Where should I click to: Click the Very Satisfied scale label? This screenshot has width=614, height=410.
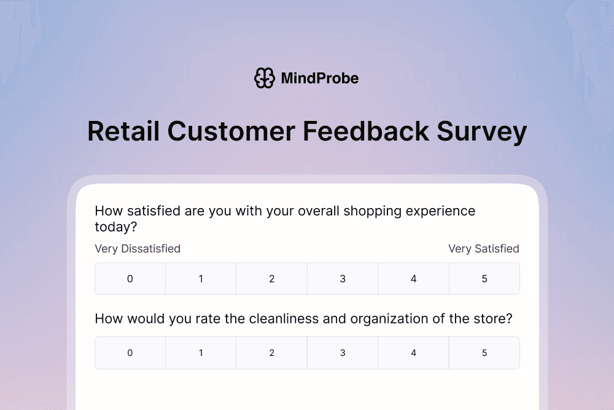tap(484, 249)
